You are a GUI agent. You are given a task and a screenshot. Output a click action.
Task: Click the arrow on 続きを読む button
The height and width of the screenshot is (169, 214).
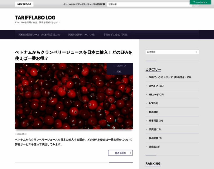(130, 153)
